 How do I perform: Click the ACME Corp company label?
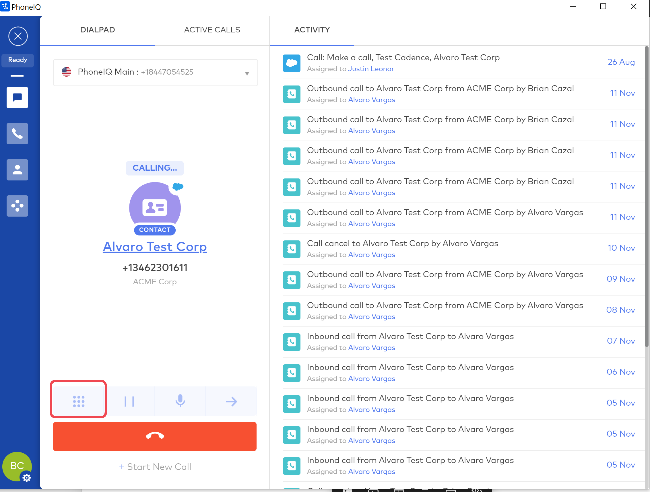[x=155, y=282]
